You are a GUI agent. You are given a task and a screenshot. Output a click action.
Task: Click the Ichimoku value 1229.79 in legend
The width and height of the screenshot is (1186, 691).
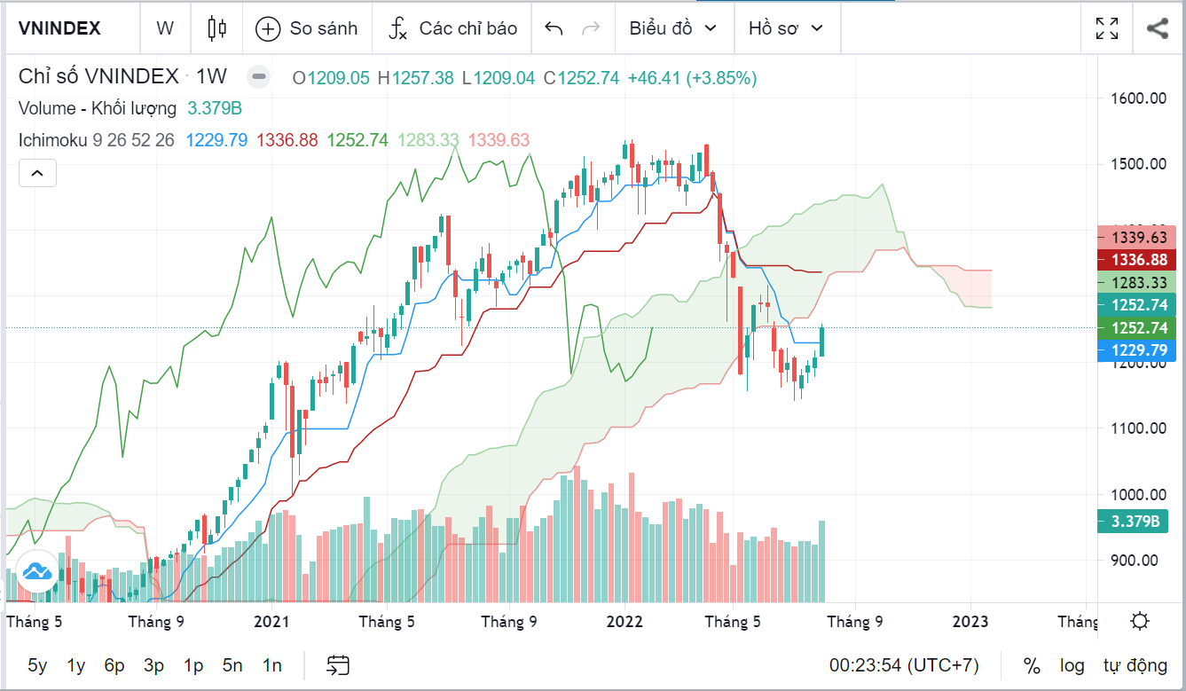coord(216,140)
